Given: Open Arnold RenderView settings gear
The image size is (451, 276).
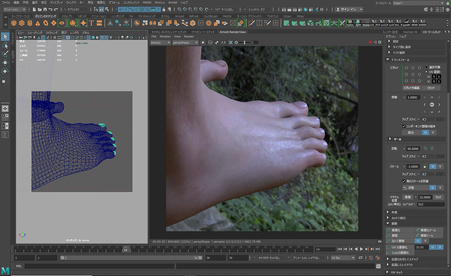Looking at the screenshot, I should 379,42.
